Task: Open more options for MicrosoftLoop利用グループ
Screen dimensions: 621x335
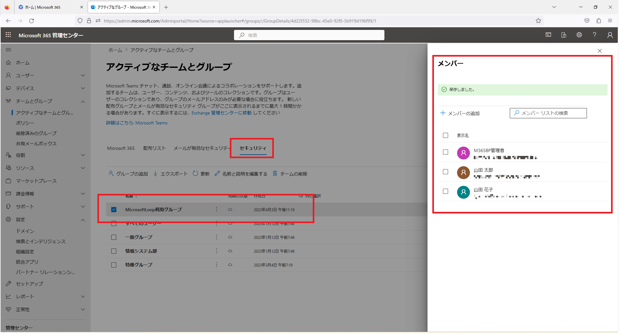Action: [217, 209]
